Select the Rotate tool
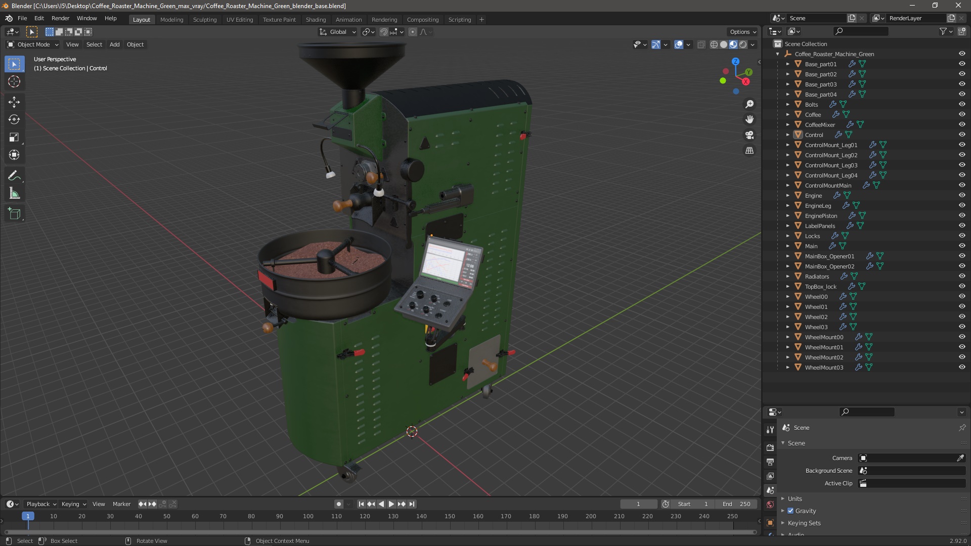Image resolution: width=971 pixels, height=546 pixels. coord(14,119)
